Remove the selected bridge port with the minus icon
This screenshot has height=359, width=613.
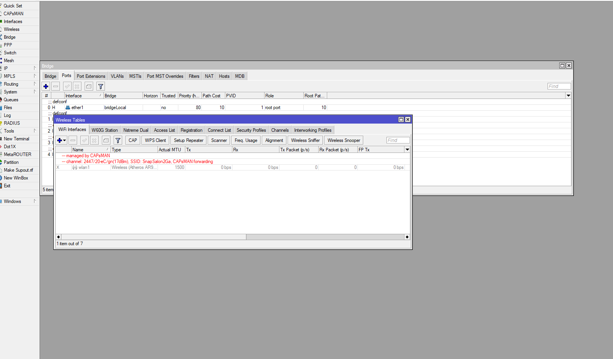(x=56, y=86)
